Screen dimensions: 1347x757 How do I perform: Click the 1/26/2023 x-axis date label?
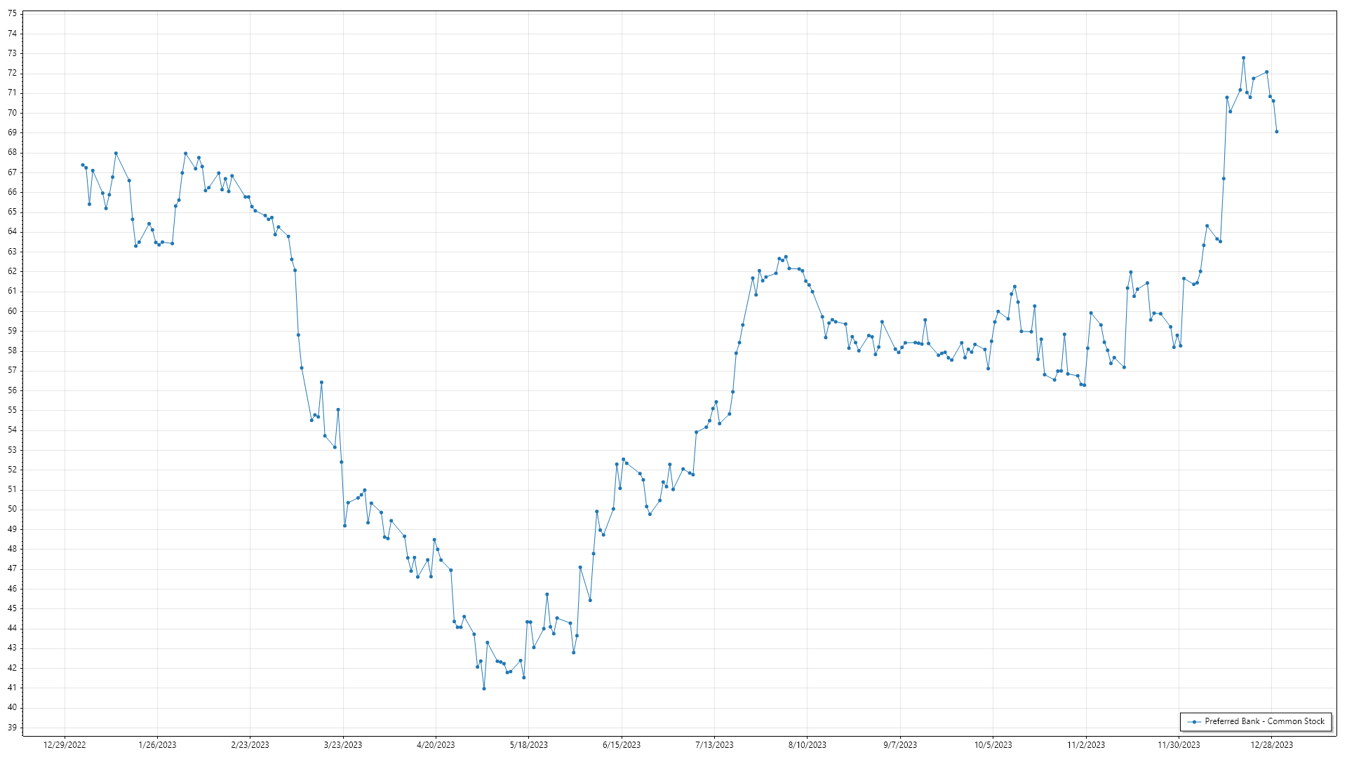157,745
